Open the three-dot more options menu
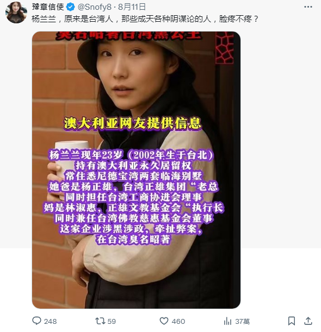This screenshot has width=321, height=332. point(308,7)
